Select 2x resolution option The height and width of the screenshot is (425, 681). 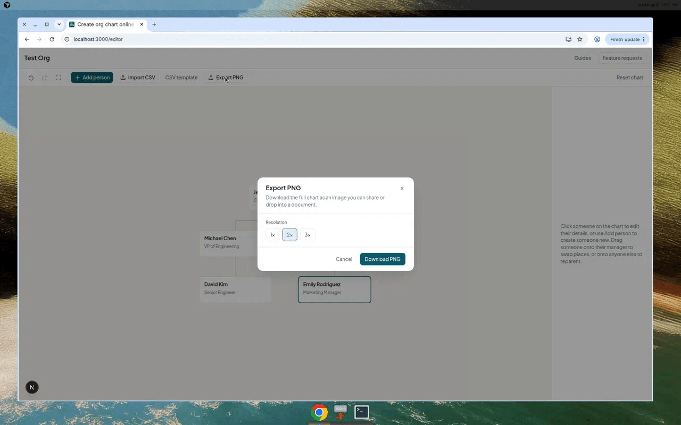[x=290, y=235]
